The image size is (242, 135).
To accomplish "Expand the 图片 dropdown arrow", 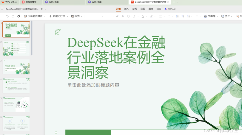I will 232,16.
